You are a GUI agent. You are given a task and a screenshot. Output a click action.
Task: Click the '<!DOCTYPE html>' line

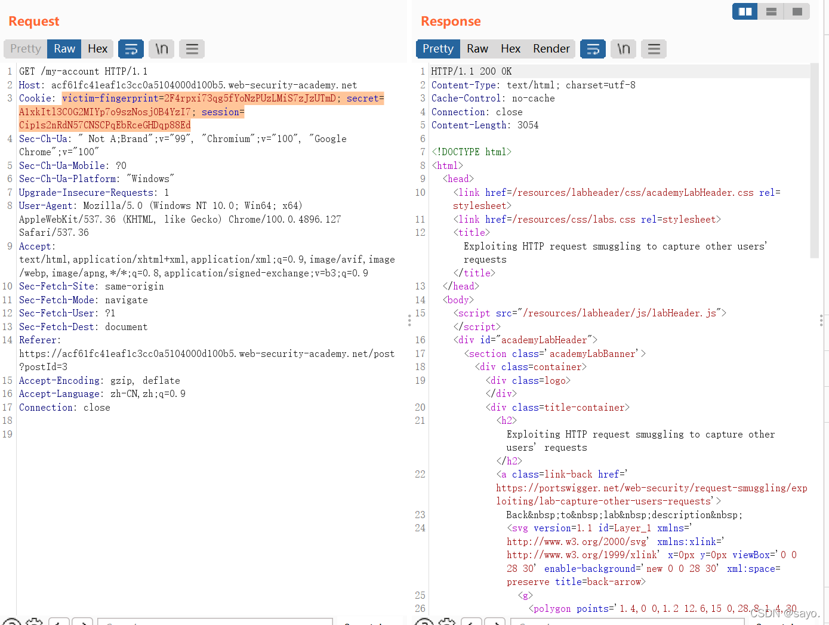point(471,152)
